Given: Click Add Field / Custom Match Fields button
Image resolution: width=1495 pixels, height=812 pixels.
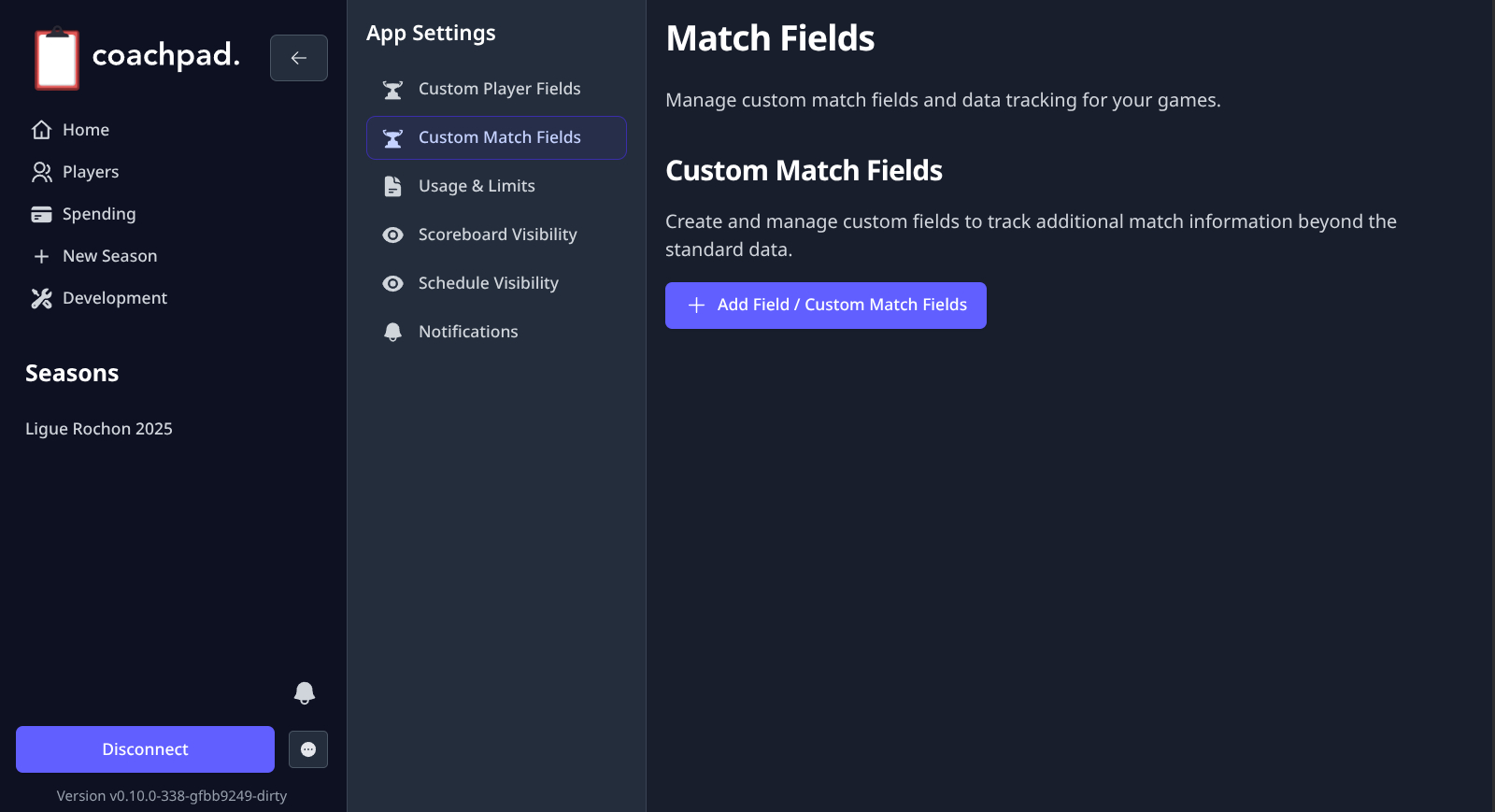Looking at the screenshot, I should pos(826,306).
